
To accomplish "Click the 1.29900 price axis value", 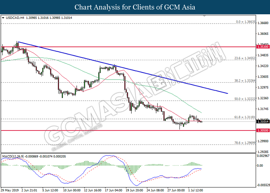I will [x=263, y=141].
